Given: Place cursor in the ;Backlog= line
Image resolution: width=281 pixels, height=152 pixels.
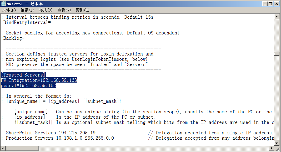Looking at the screenshot, I should pyautogui.click(x=13, y=38).
